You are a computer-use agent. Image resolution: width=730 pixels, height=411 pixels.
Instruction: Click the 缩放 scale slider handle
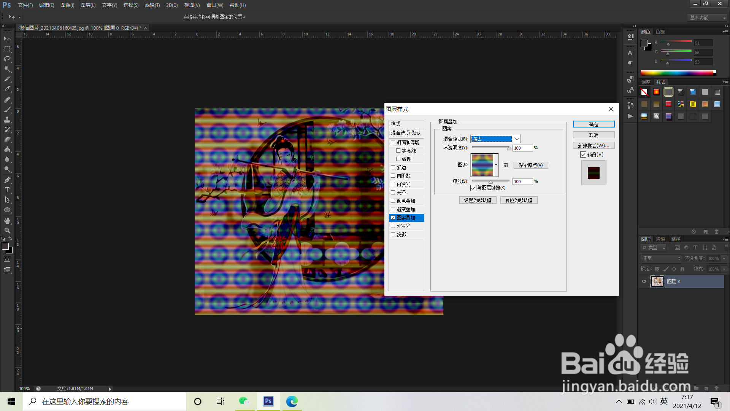coord(490,182)
